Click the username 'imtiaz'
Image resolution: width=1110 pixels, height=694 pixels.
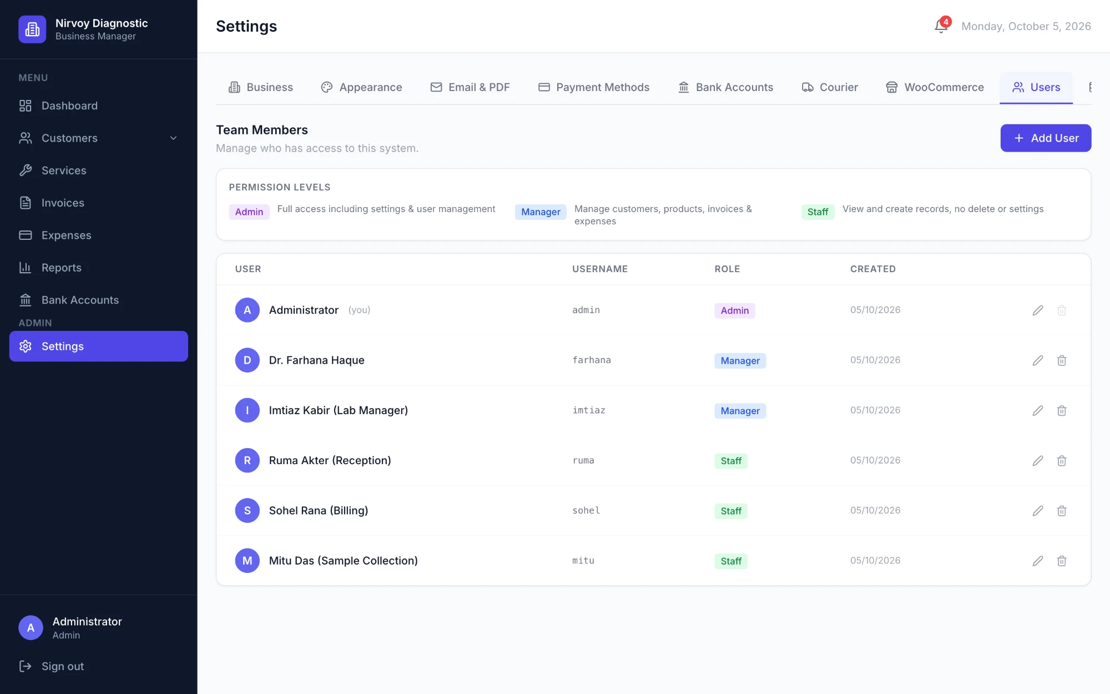589,410
